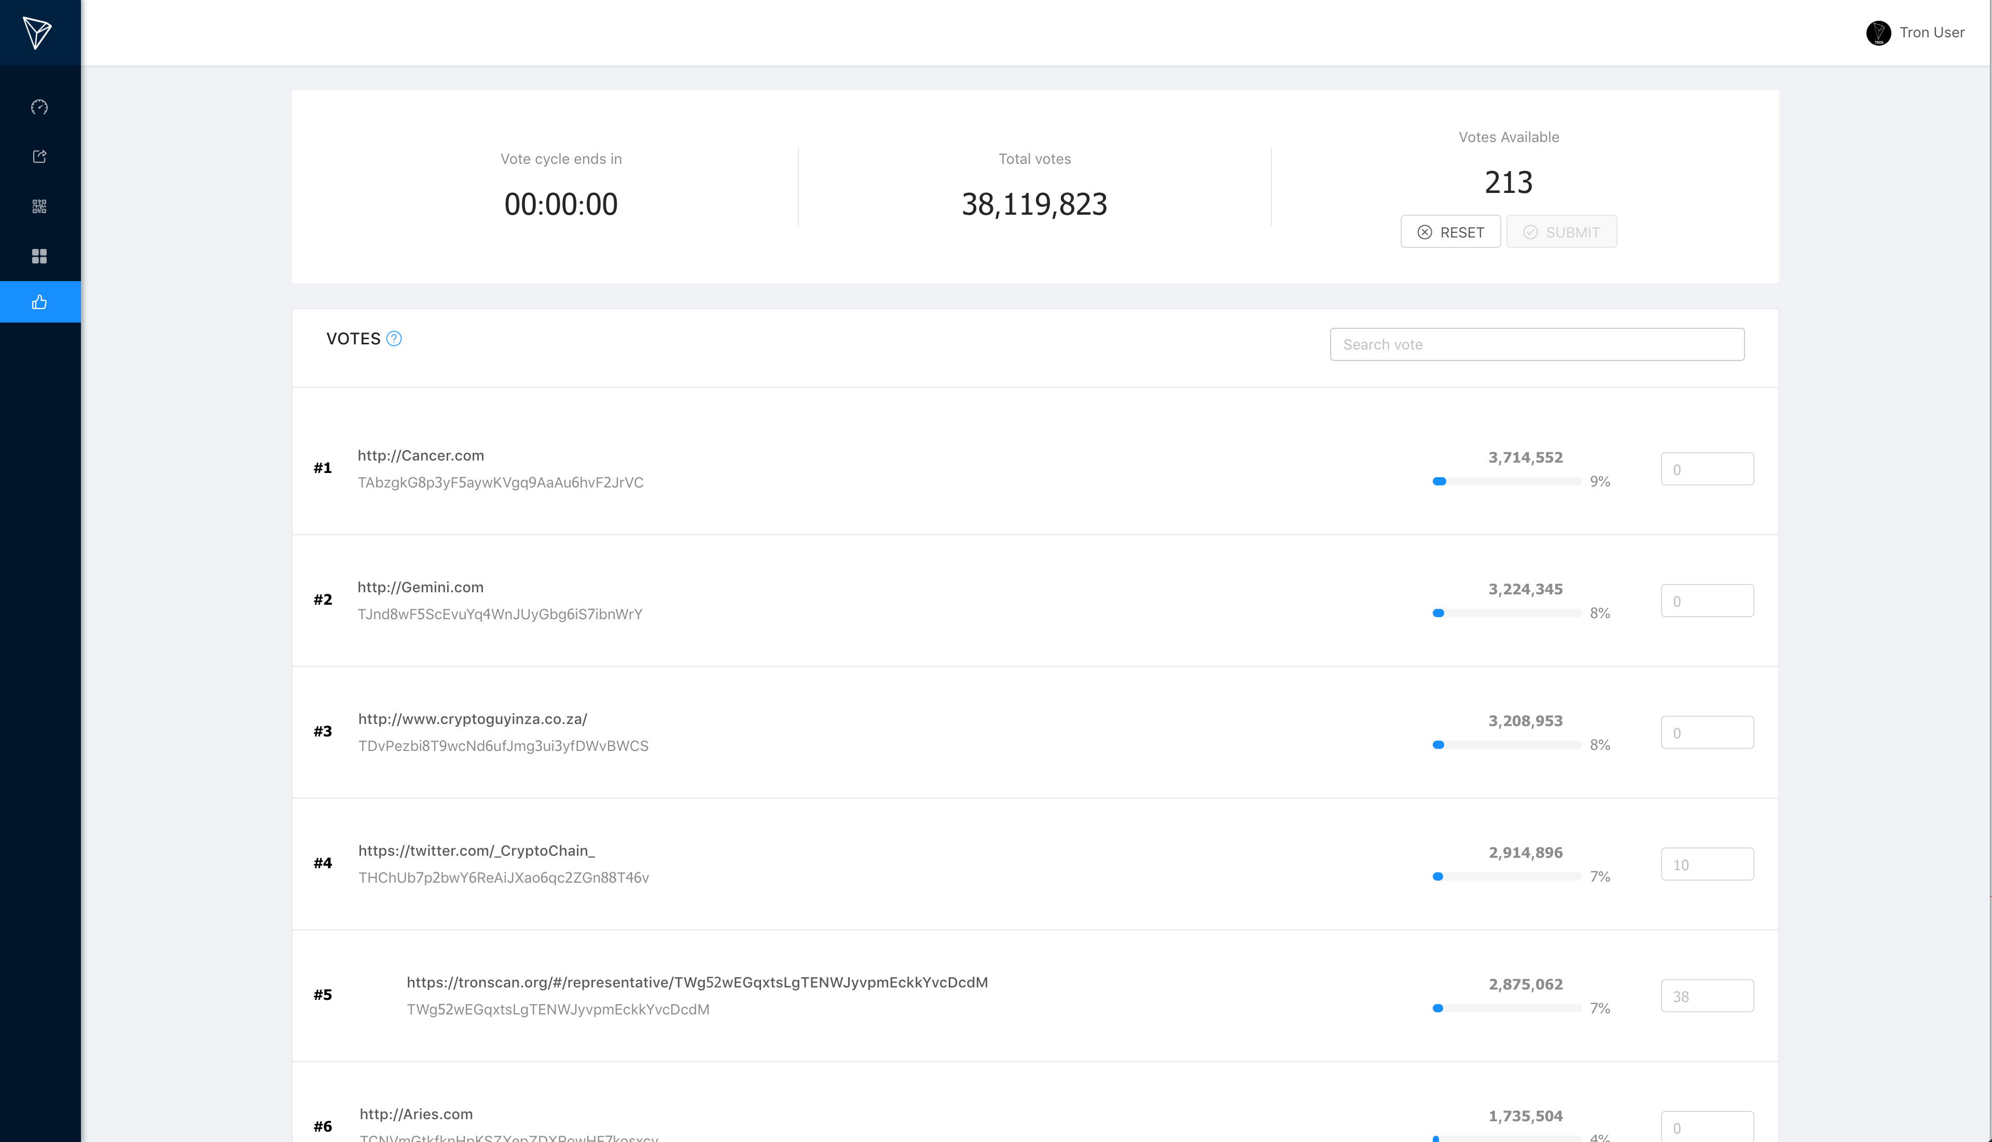The width and height of the screenshot is (1992, 1142).
Task: Open the dashboard gauge icon
Action: (x=39, y=107)
